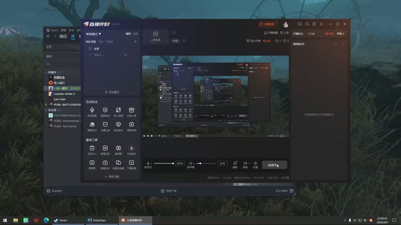Open the Steam menu in Steam window

53,30
